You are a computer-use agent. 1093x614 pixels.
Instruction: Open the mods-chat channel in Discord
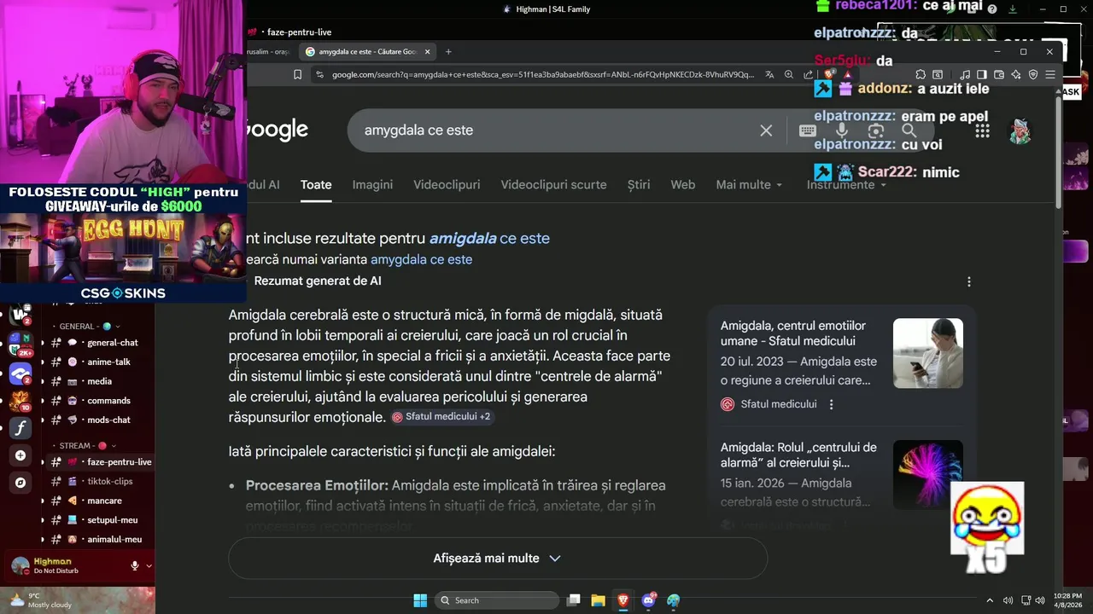[x=108, y=420]
